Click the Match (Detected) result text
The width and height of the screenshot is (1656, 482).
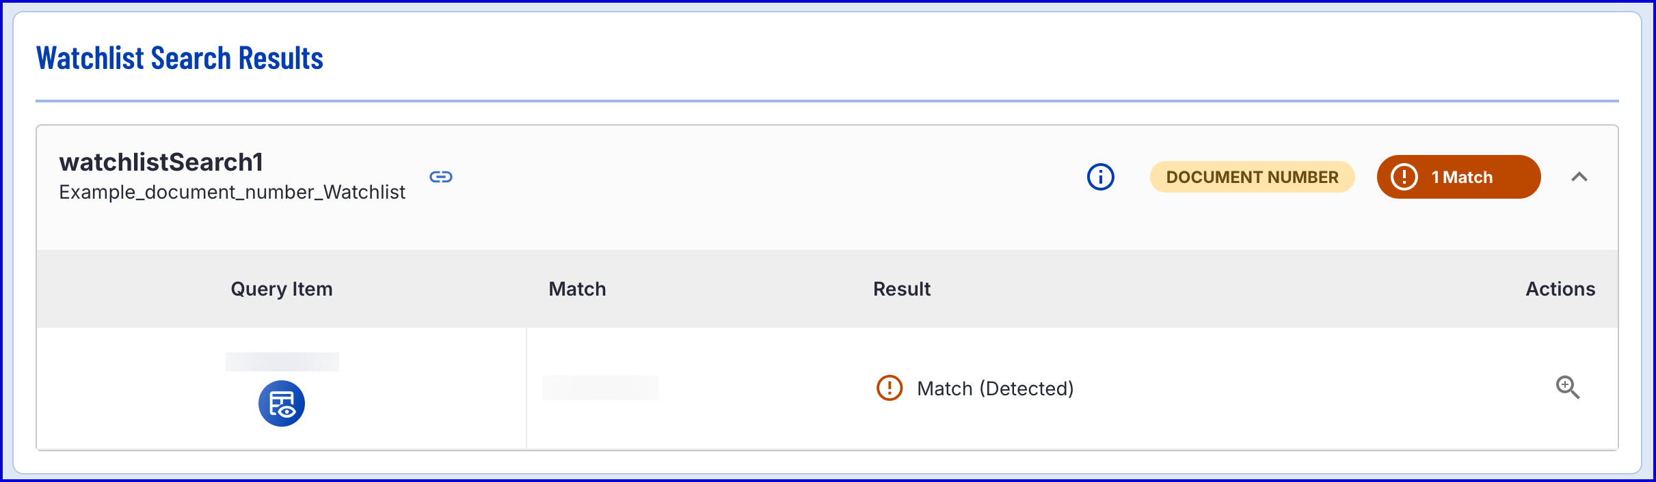[995, 388]
